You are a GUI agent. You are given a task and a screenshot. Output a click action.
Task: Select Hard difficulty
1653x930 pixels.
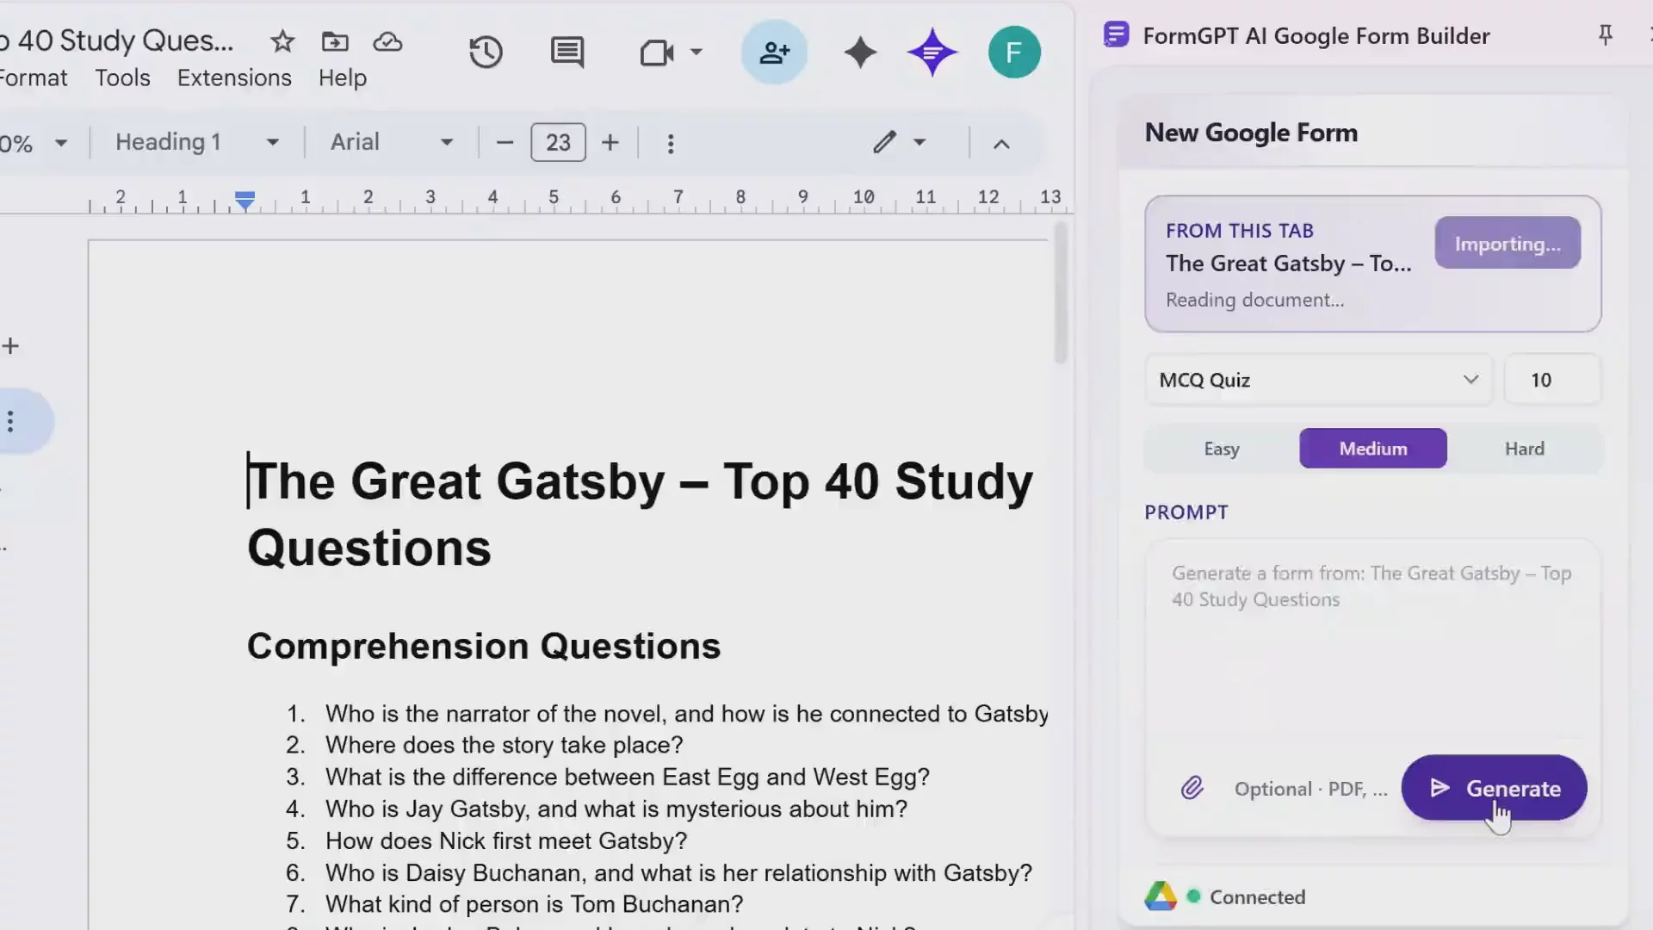pos(1525,449)
